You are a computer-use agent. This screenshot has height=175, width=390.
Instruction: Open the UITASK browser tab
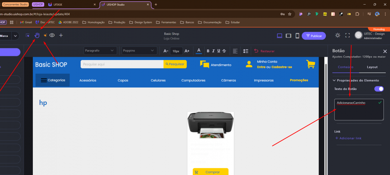coord(71,5)
